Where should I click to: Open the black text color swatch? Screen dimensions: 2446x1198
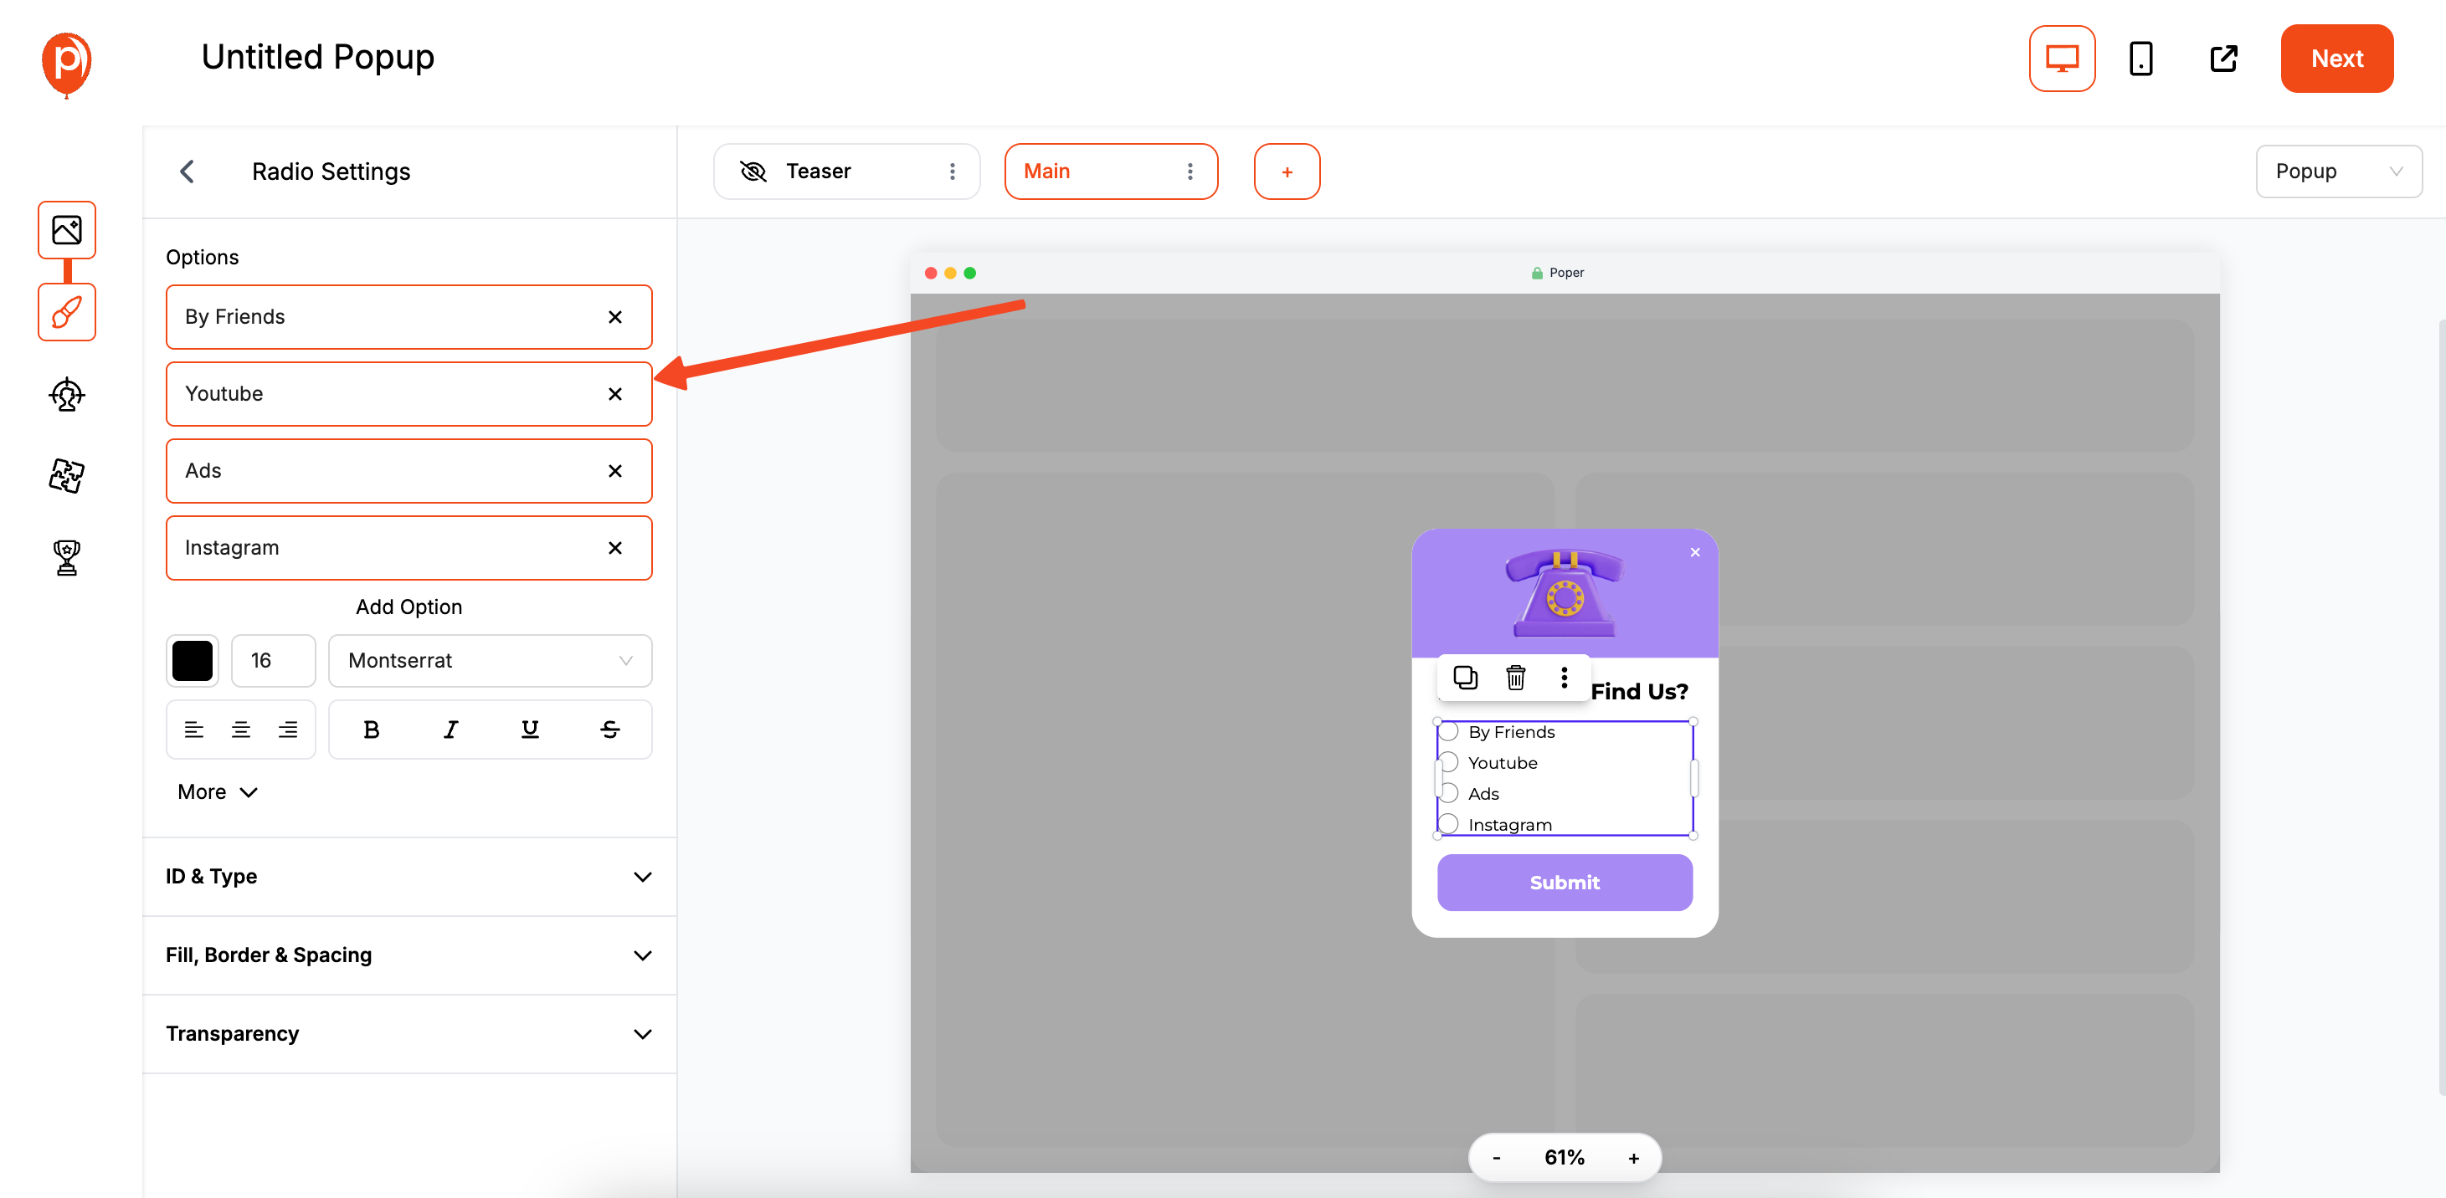192,661
